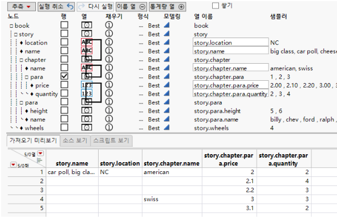Click the ABC column icon for location row
Viewport: 337px width, 223px height.
tap(87, 42)
